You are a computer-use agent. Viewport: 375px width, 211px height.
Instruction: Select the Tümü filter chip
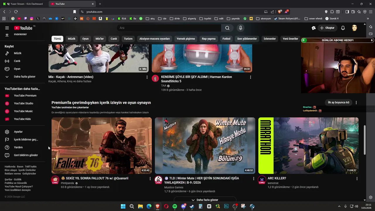pos(57,39)
